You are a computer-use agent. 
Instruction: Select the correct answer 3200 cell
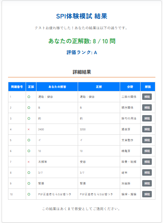(99, 129)
